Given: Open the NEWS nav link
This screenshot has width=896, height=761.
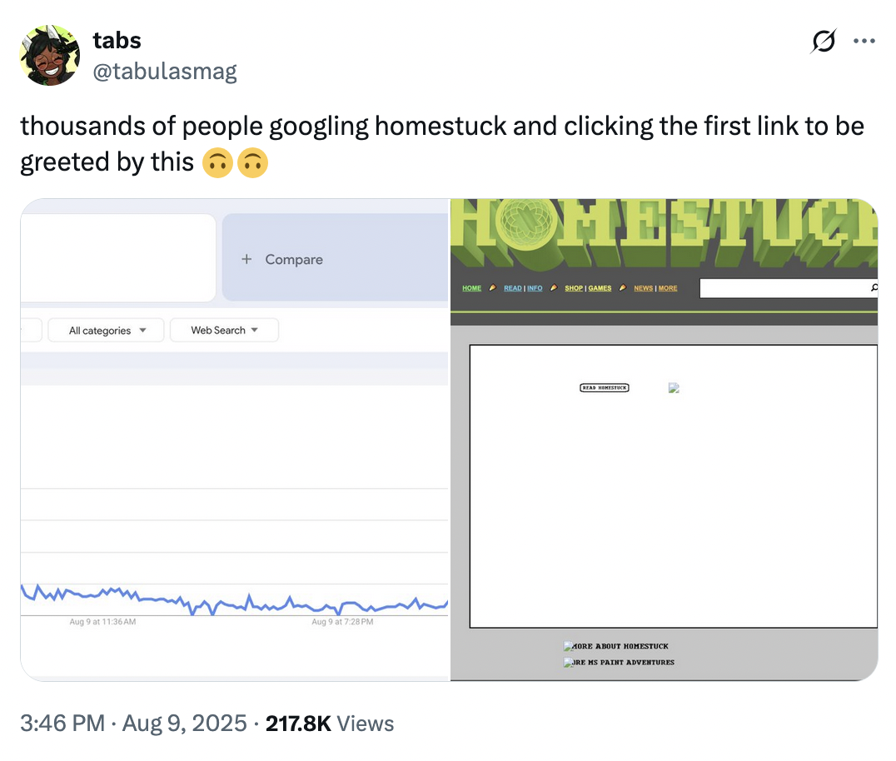Looking at the screenshot, I should tap(644, 288).
